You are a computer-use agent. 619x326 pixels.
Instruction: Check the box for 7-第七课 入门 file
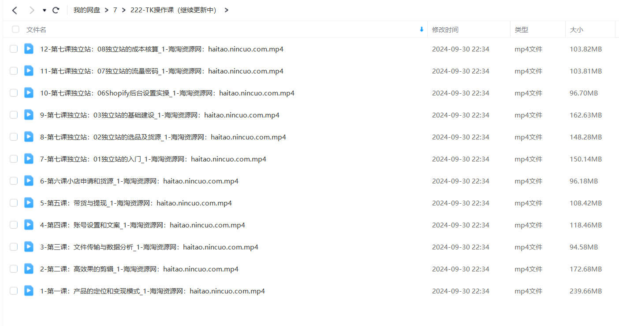coord(14,159)
